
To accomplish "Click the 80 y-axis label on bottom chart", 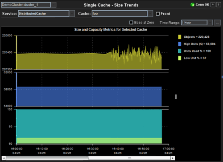I will coord(10,126).
